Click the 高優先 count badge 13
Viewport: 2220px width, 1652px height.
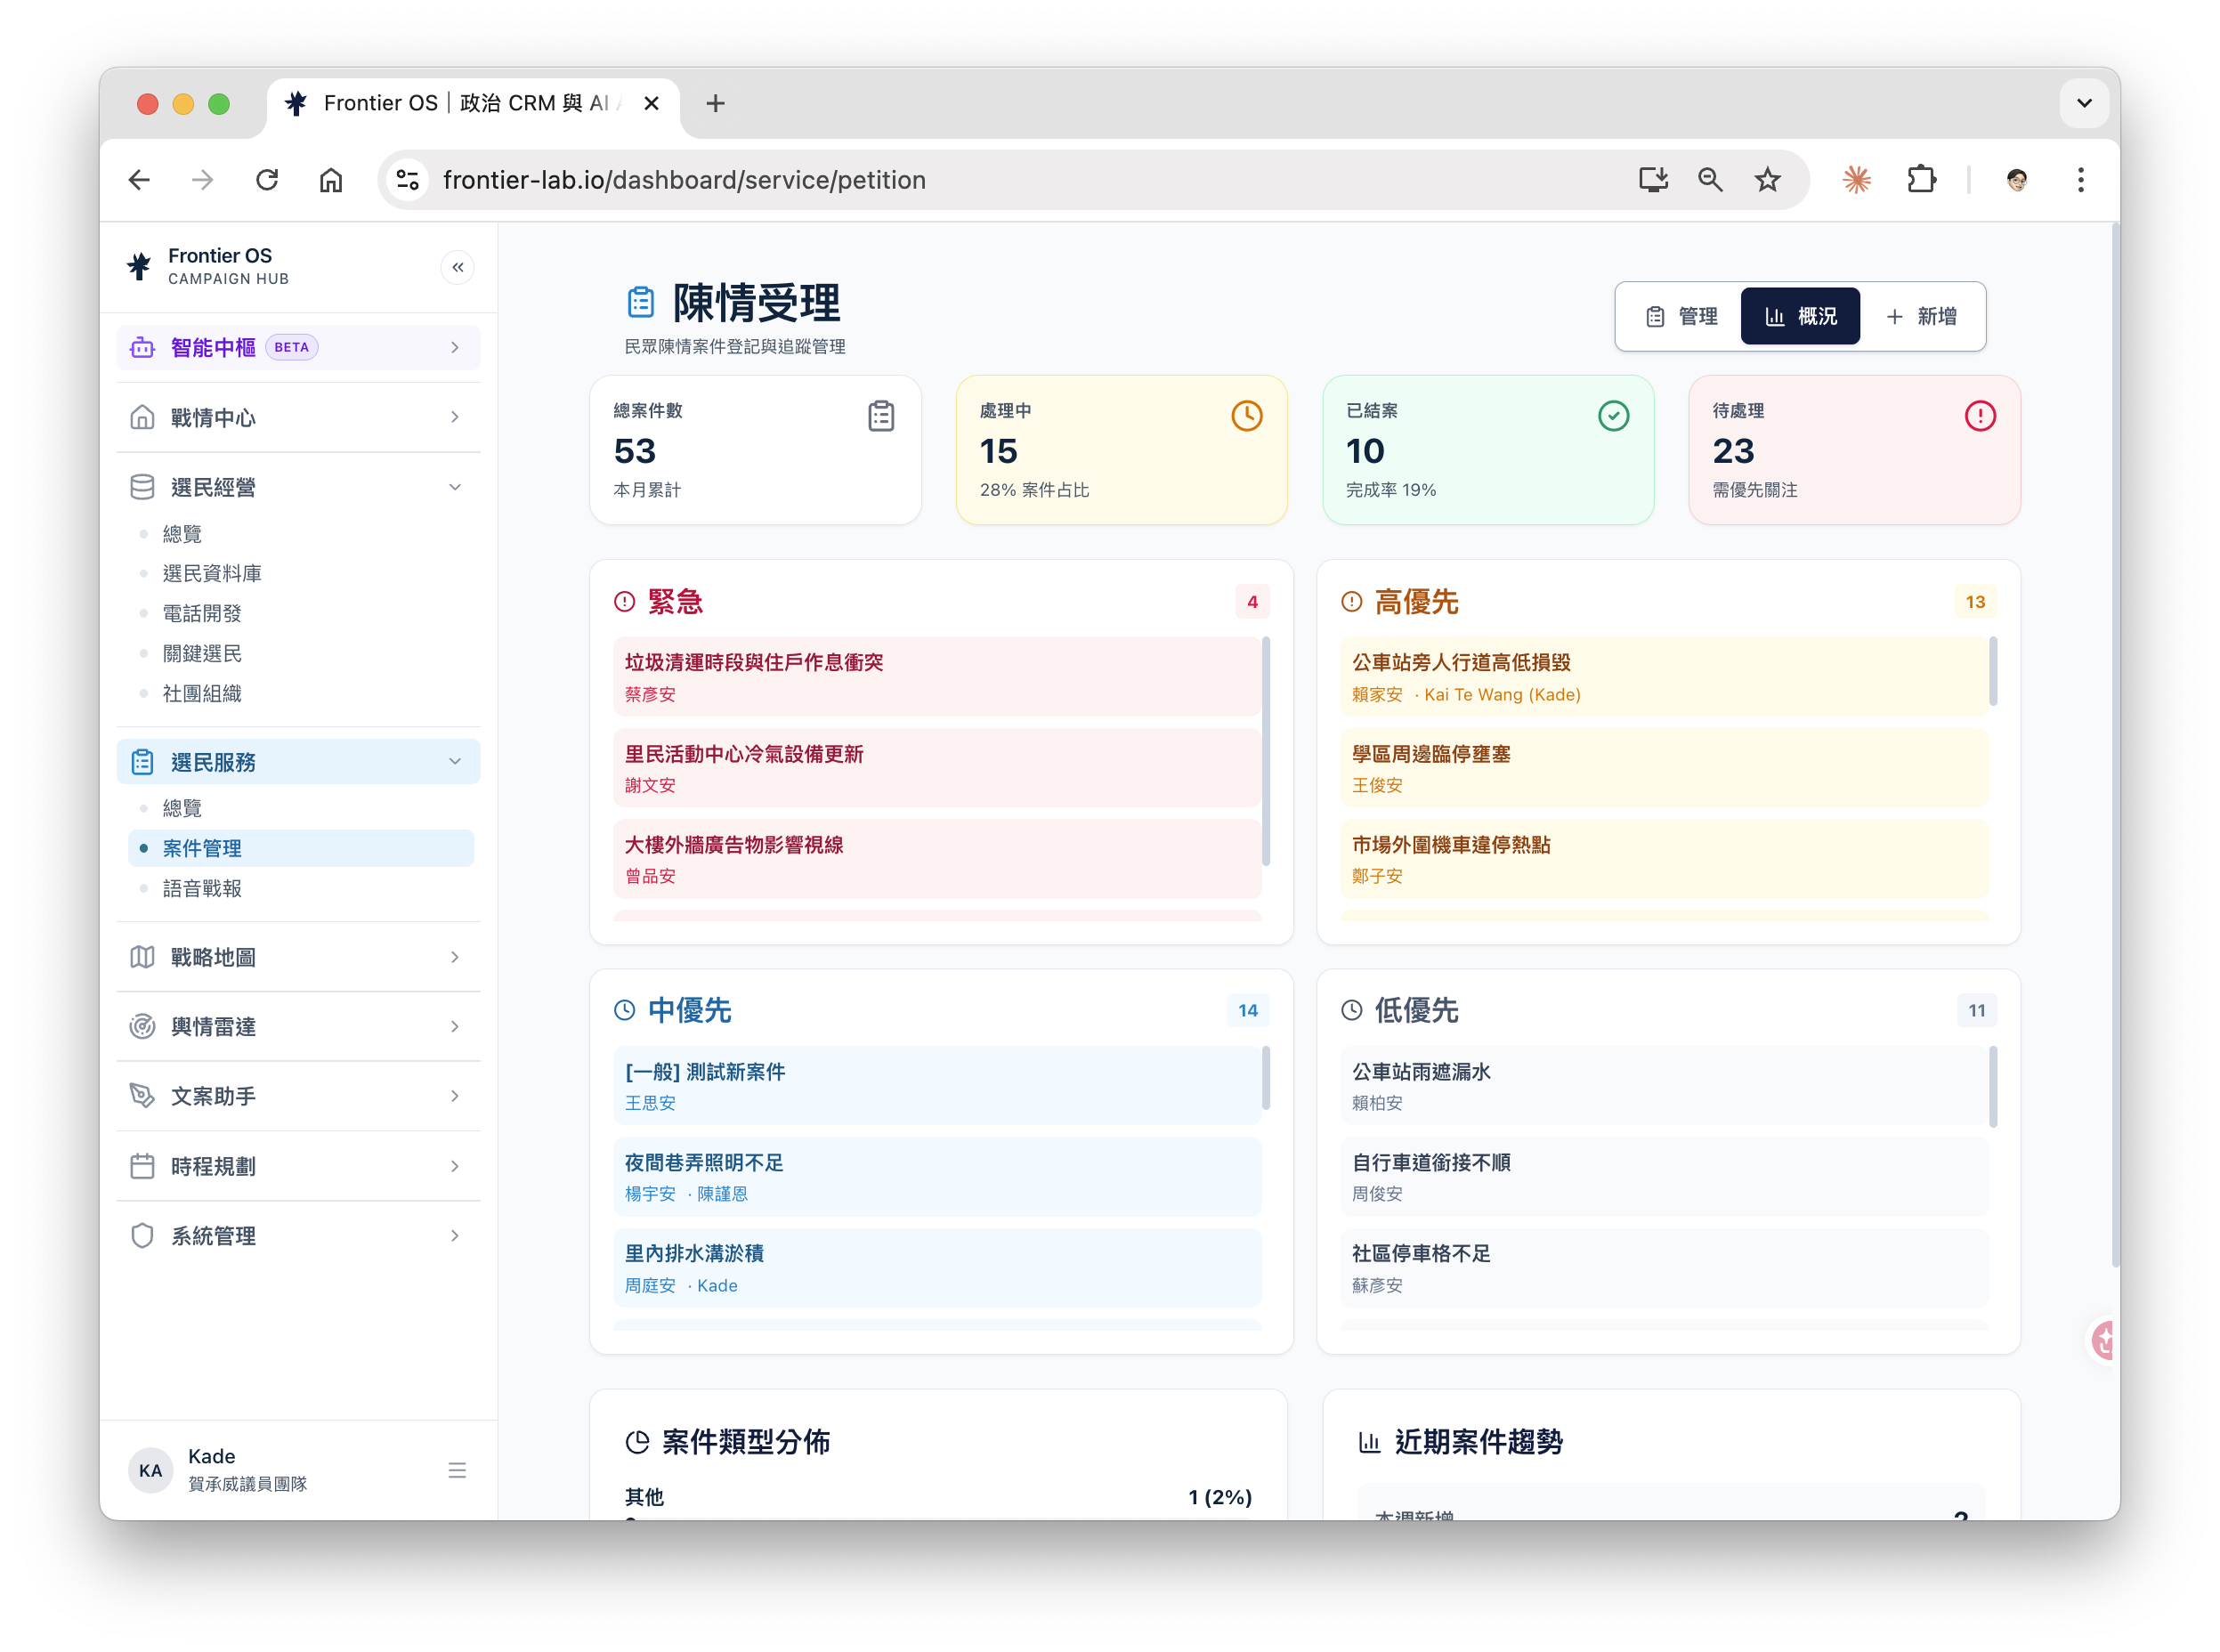[1974, 602]
